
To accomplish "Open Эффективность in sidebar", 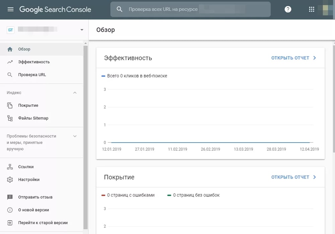I will pyautogui.click(x=42, y=62).
